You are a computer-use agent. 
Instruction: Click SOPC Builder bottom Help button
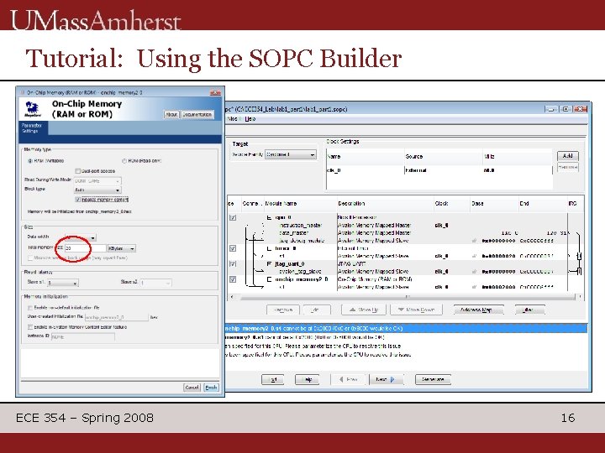pyautogui.click(x=308, y=379)
